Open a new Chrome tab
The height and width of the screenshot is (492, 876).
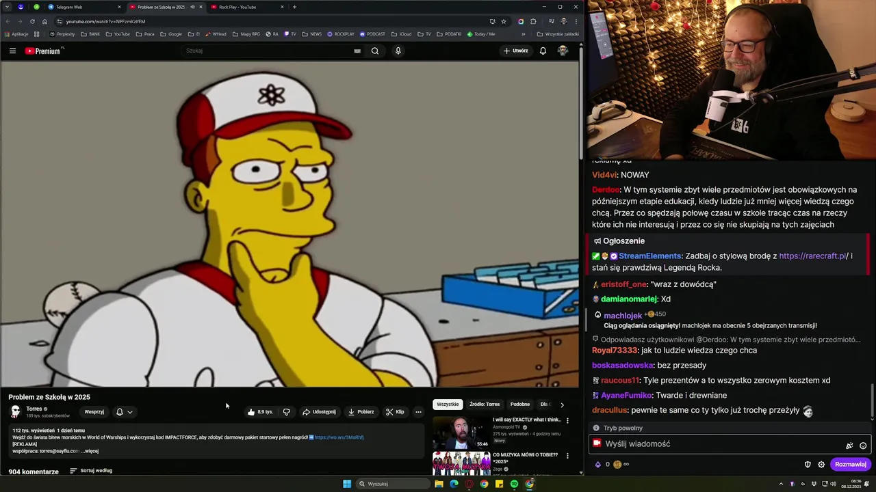pos(294,7)
